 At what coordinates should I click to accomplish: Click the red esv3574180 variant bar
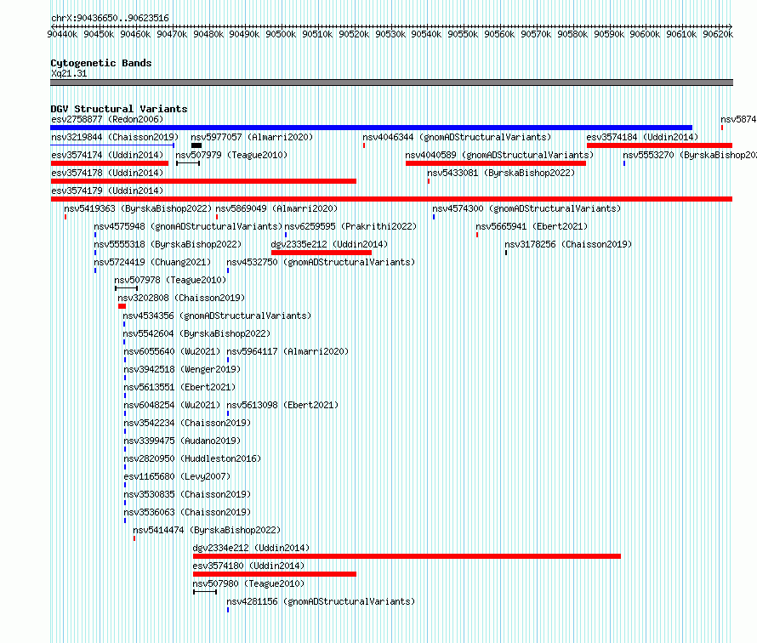275,574
